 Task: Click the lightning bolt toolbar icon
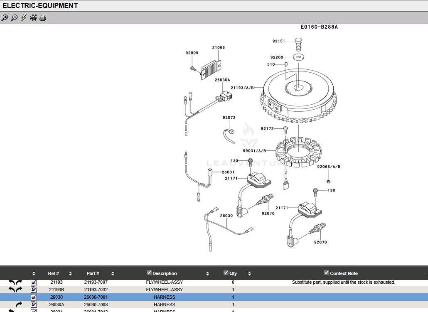(x=24, y=18)
